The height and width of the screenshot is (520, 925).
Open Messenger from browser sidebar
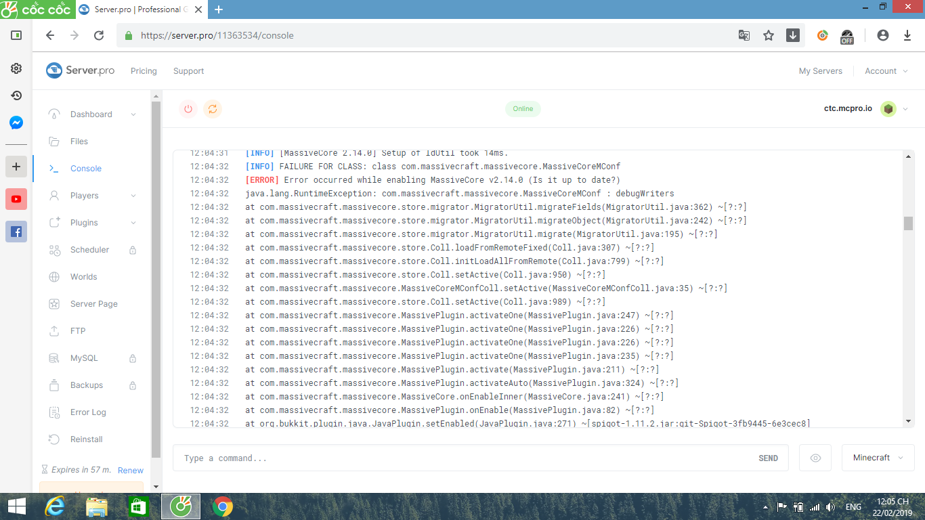(16, 123)
